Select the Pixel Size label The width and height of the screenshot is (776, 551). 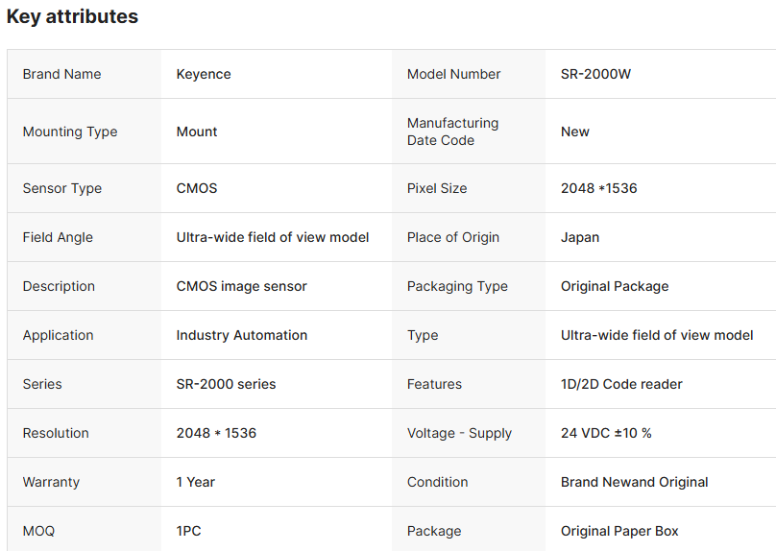[x=437, y=188]
